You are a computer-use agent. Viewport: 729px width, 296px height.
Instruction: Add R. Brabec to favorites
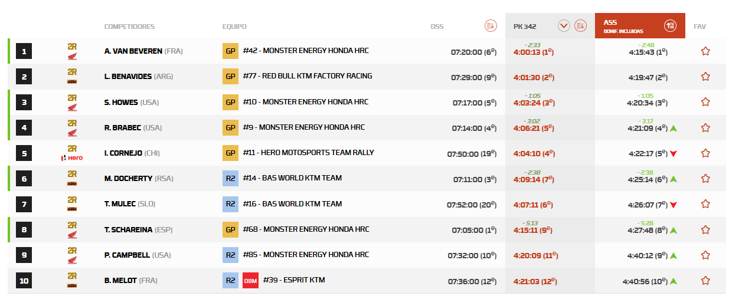pos(705,128)
